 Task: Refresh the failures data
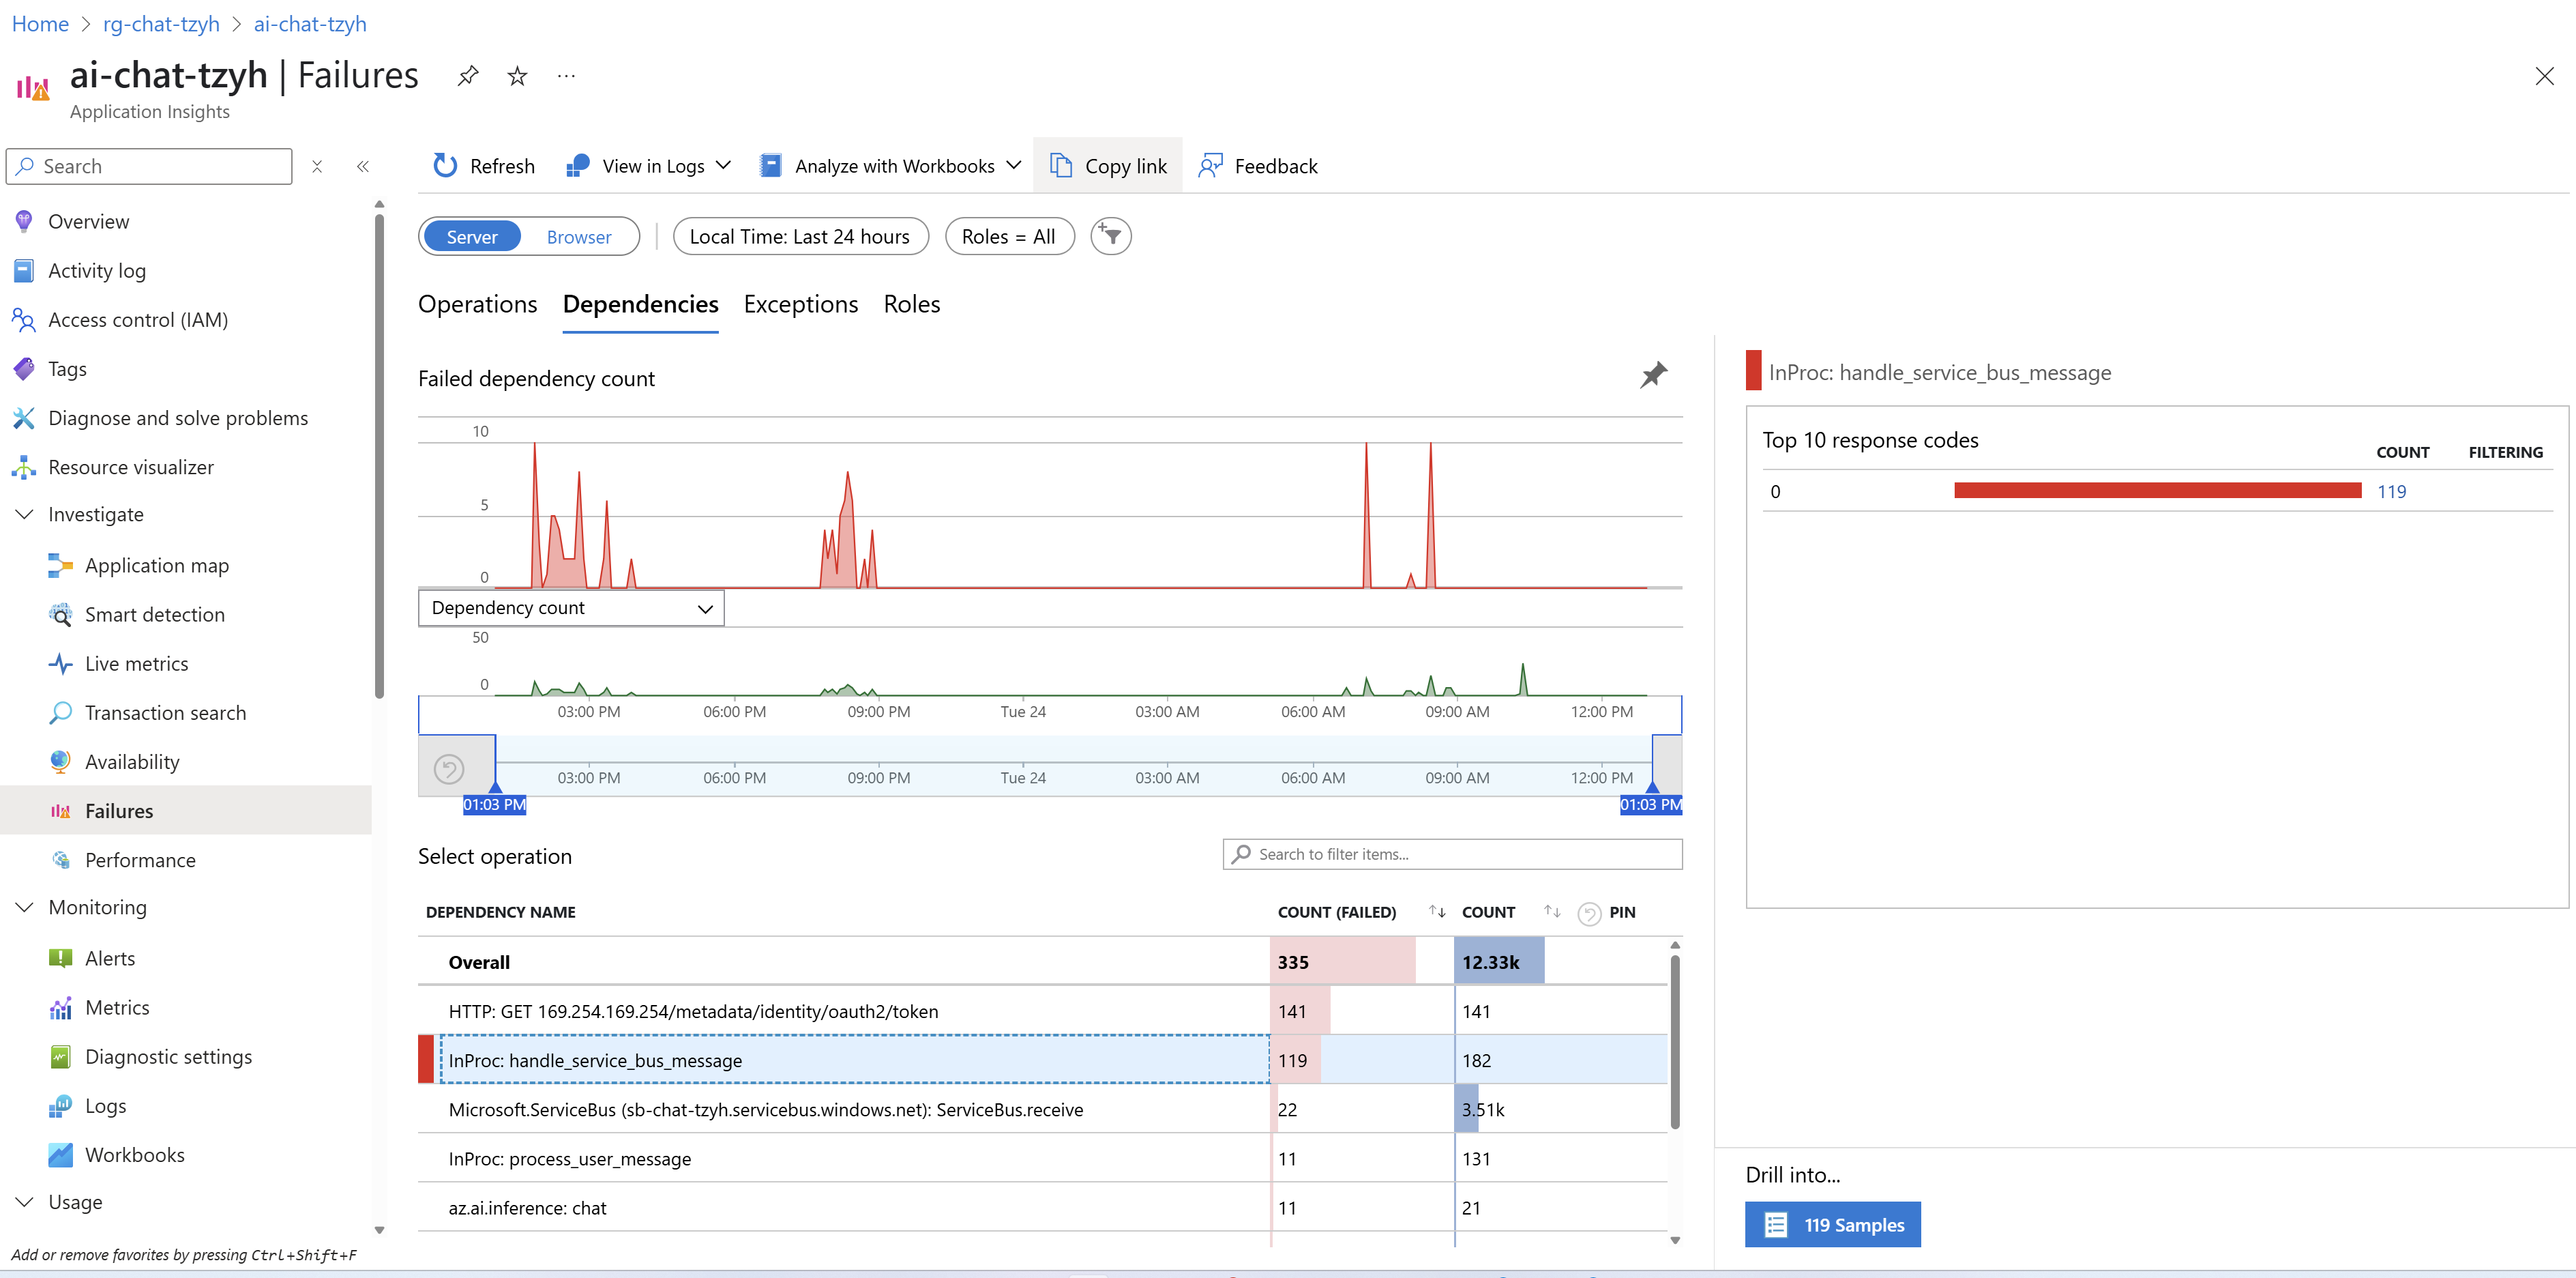tap(484, 166)
